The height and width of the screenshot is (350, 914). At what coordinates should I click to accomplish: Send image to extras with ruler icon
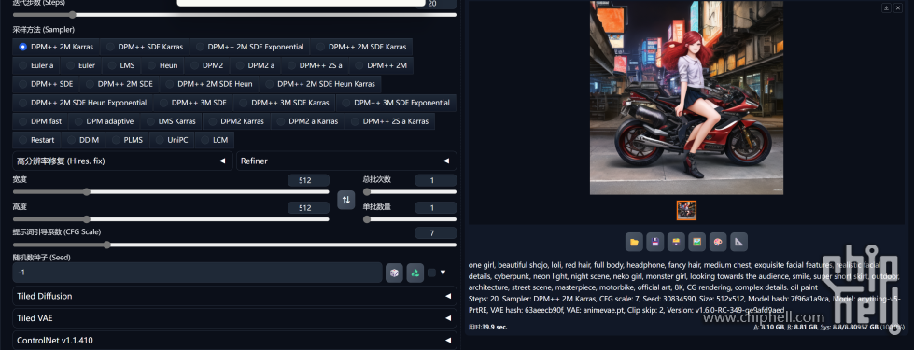(739, 242)
